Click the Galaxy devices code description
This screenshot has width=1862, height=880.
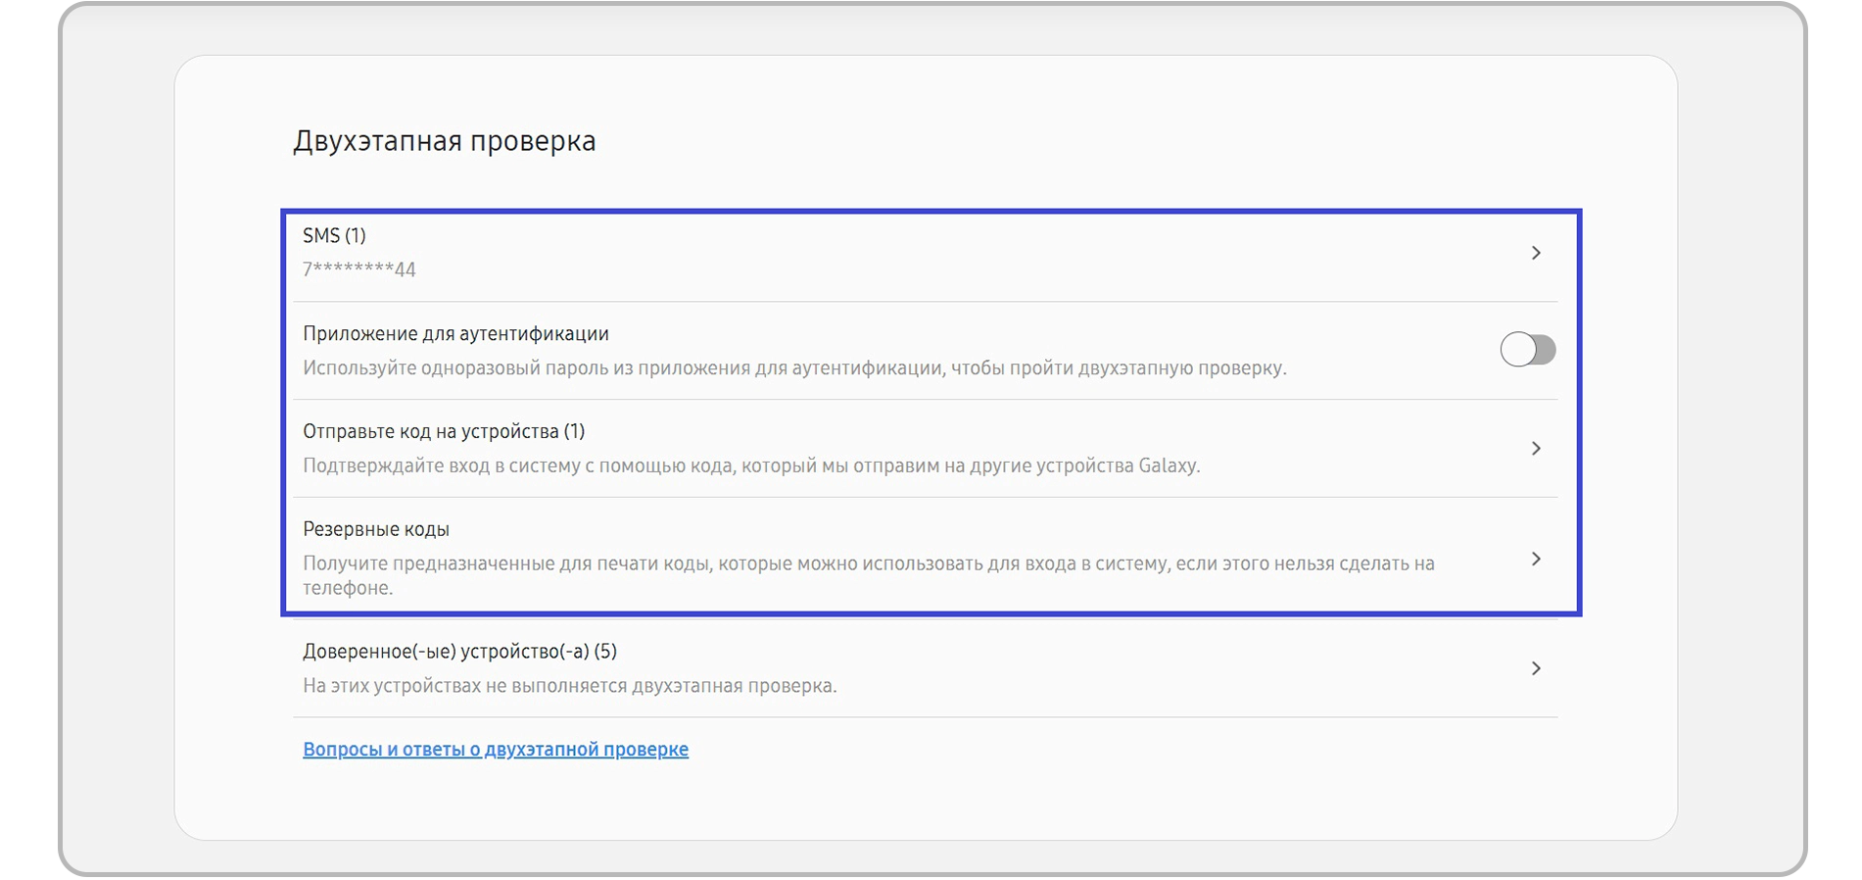[x=750, y=466]
